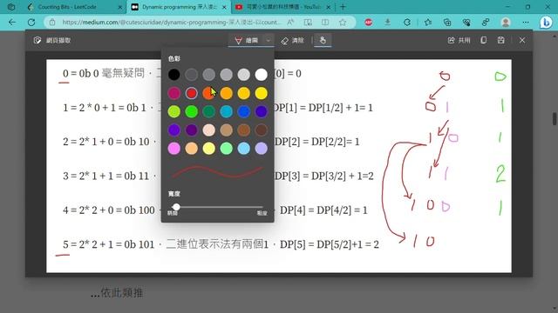Image resolution: width=558 pixels, height=313 pixels.
Task: Click the '...依此類推' text below capture
Action: 117,293
